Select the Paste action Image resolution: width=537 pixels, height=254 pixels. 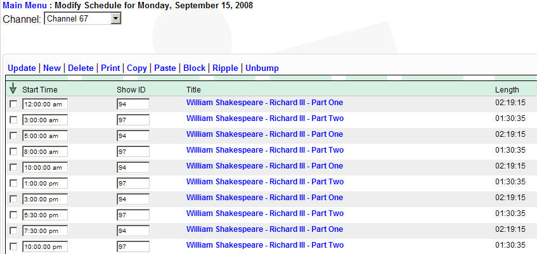[165, 68]
